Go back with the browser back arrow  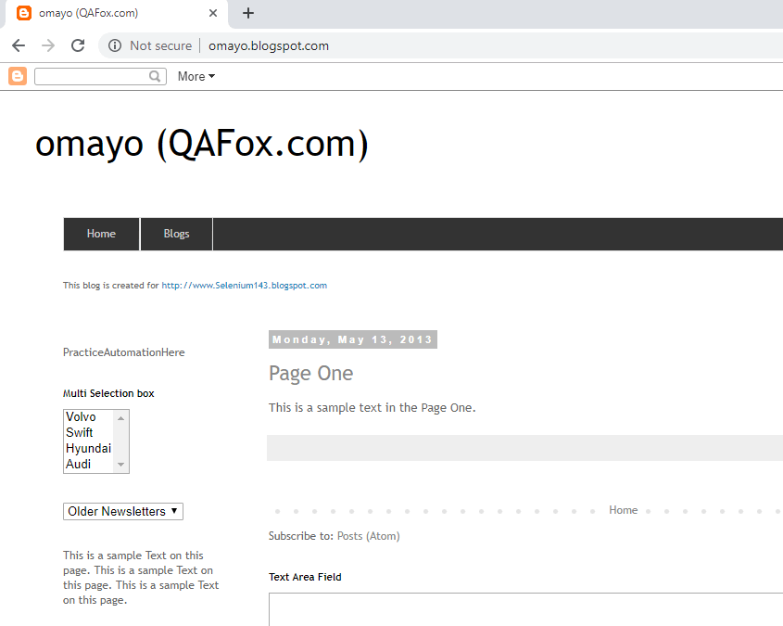[19, 46]
